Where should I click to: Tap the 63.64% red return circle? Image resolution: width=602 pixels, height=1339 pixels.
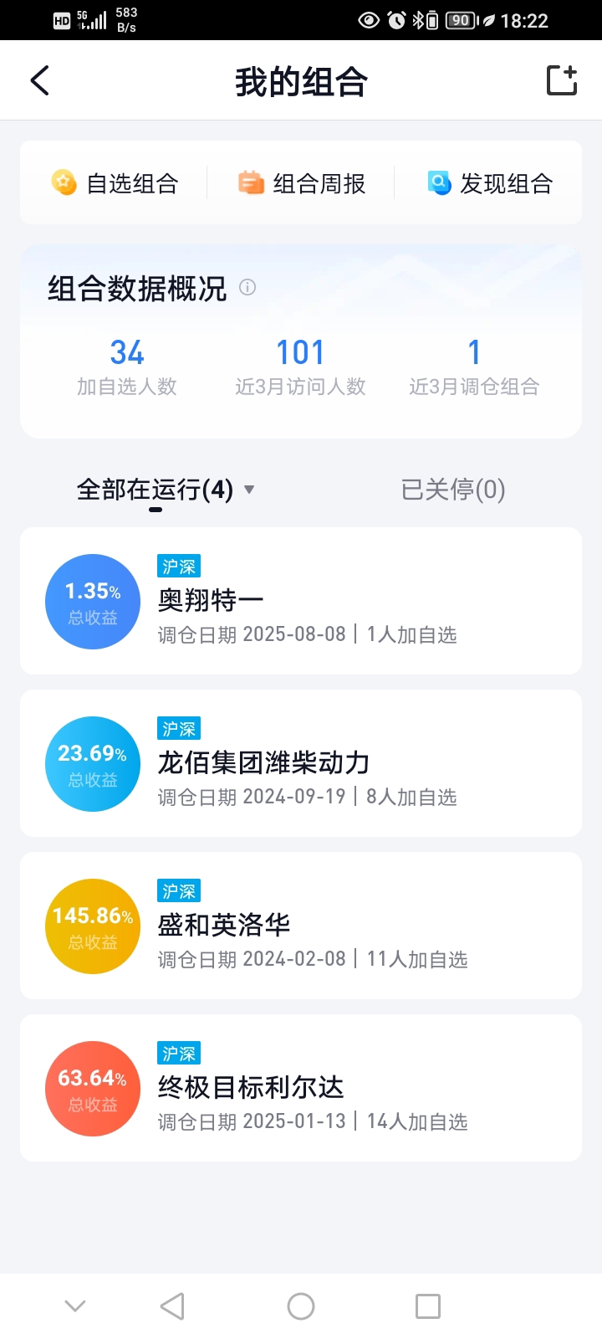(93, 1089)
